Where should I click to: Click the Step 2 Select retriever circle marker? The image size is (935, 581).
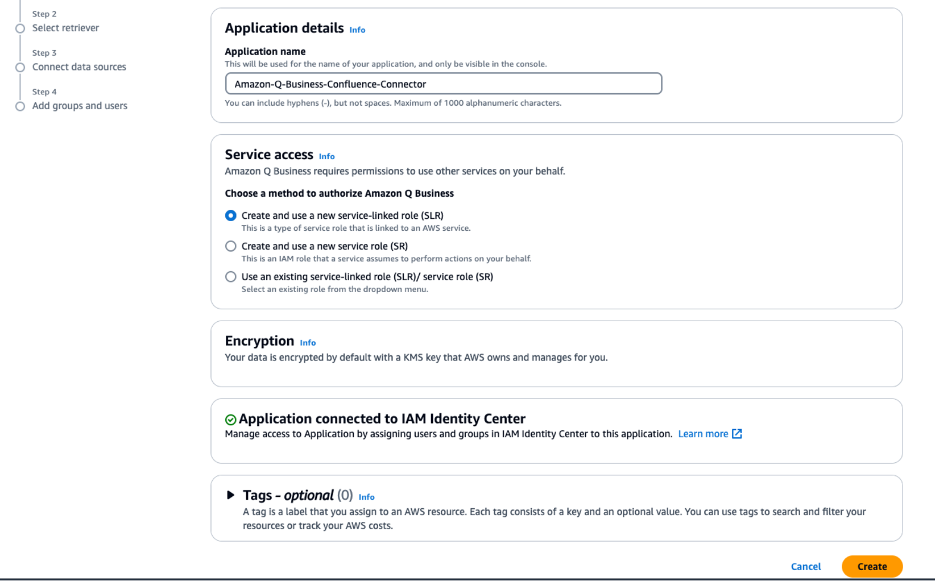click(x=20, y=28)
